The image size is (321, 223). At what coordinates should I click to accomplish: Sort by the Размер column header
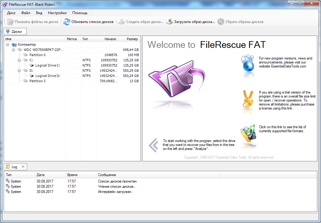click(x=129, y=39)
